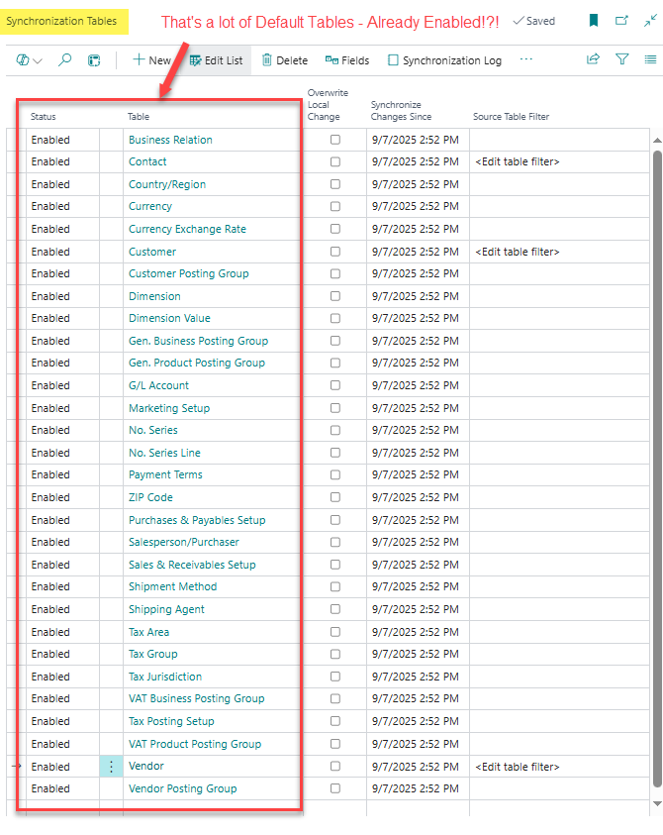Image resolution: width=663 pixels, height=835 pixels.
Task: Open the more options ellipsis in toolbar
Action: point(526,60)
